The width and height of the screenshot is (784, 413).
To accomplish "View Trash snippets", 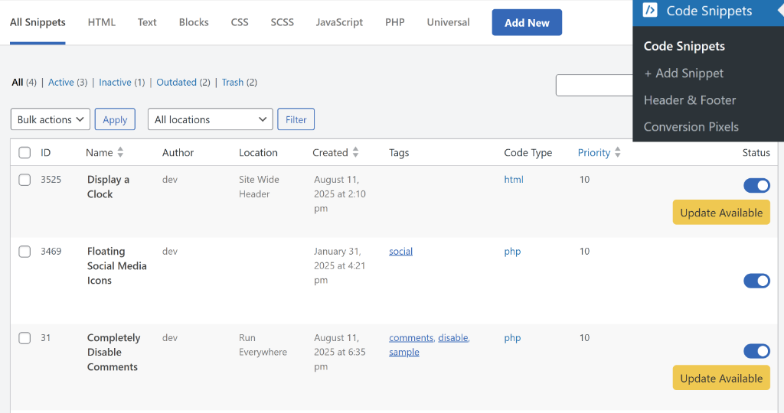I will tap(233, 83).
